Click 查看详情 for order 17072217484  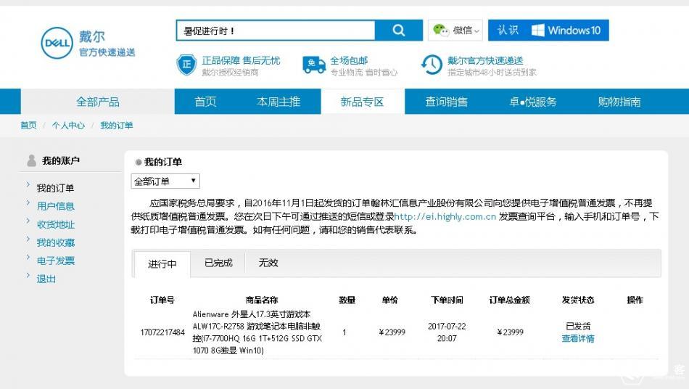[x=578, y=338]
